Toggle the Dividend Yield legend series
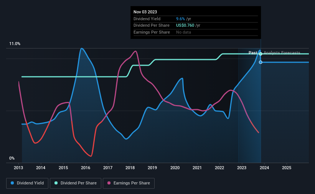Screen dimensions: 315x194 click(27, 183)
